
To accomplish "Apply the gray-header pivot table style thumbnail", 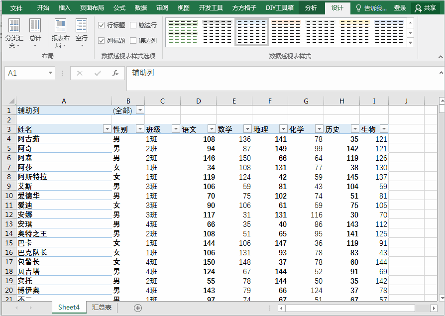I will [217, 32].
